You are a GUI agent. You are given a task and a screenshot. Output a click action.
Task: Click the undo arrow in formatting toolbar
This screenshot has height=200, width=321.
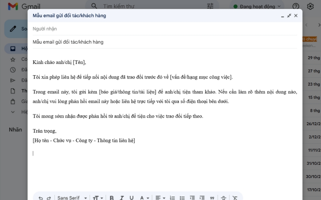[41, 198]
